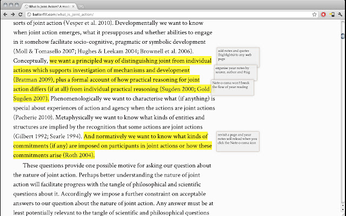Bookmark this page with the star icon

coord(315,13)
